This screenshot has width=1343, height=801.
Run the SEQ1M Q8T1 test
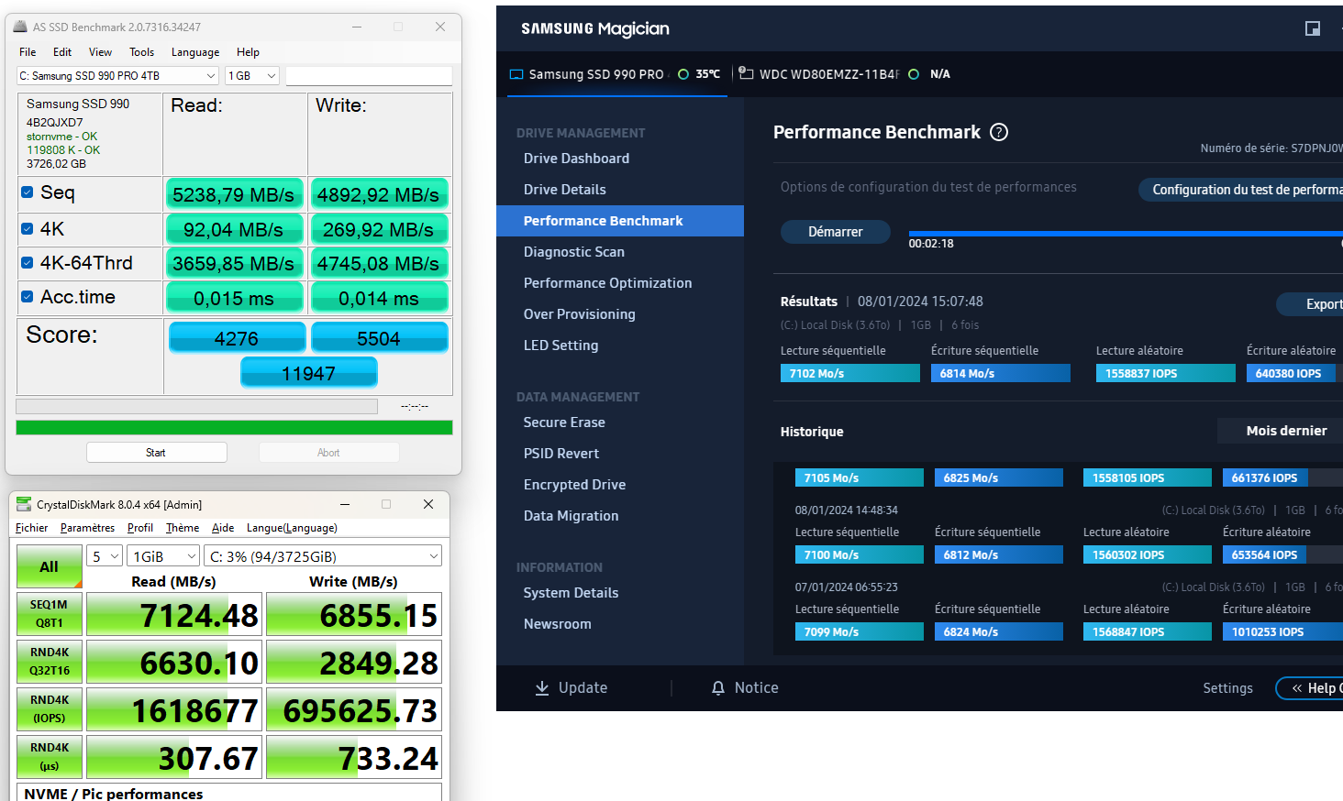[50, 614]
